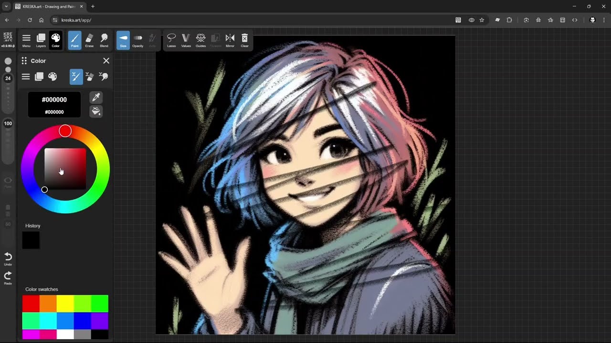Screen dimensions: 611x343
Task: Select the paint color mode in Color panel
Action: pyautogui.click(x=76, y=77)
